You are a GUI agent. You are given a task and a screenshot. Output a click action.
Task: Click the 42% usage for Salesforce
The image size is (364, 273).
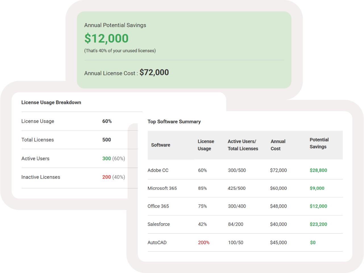203,224
